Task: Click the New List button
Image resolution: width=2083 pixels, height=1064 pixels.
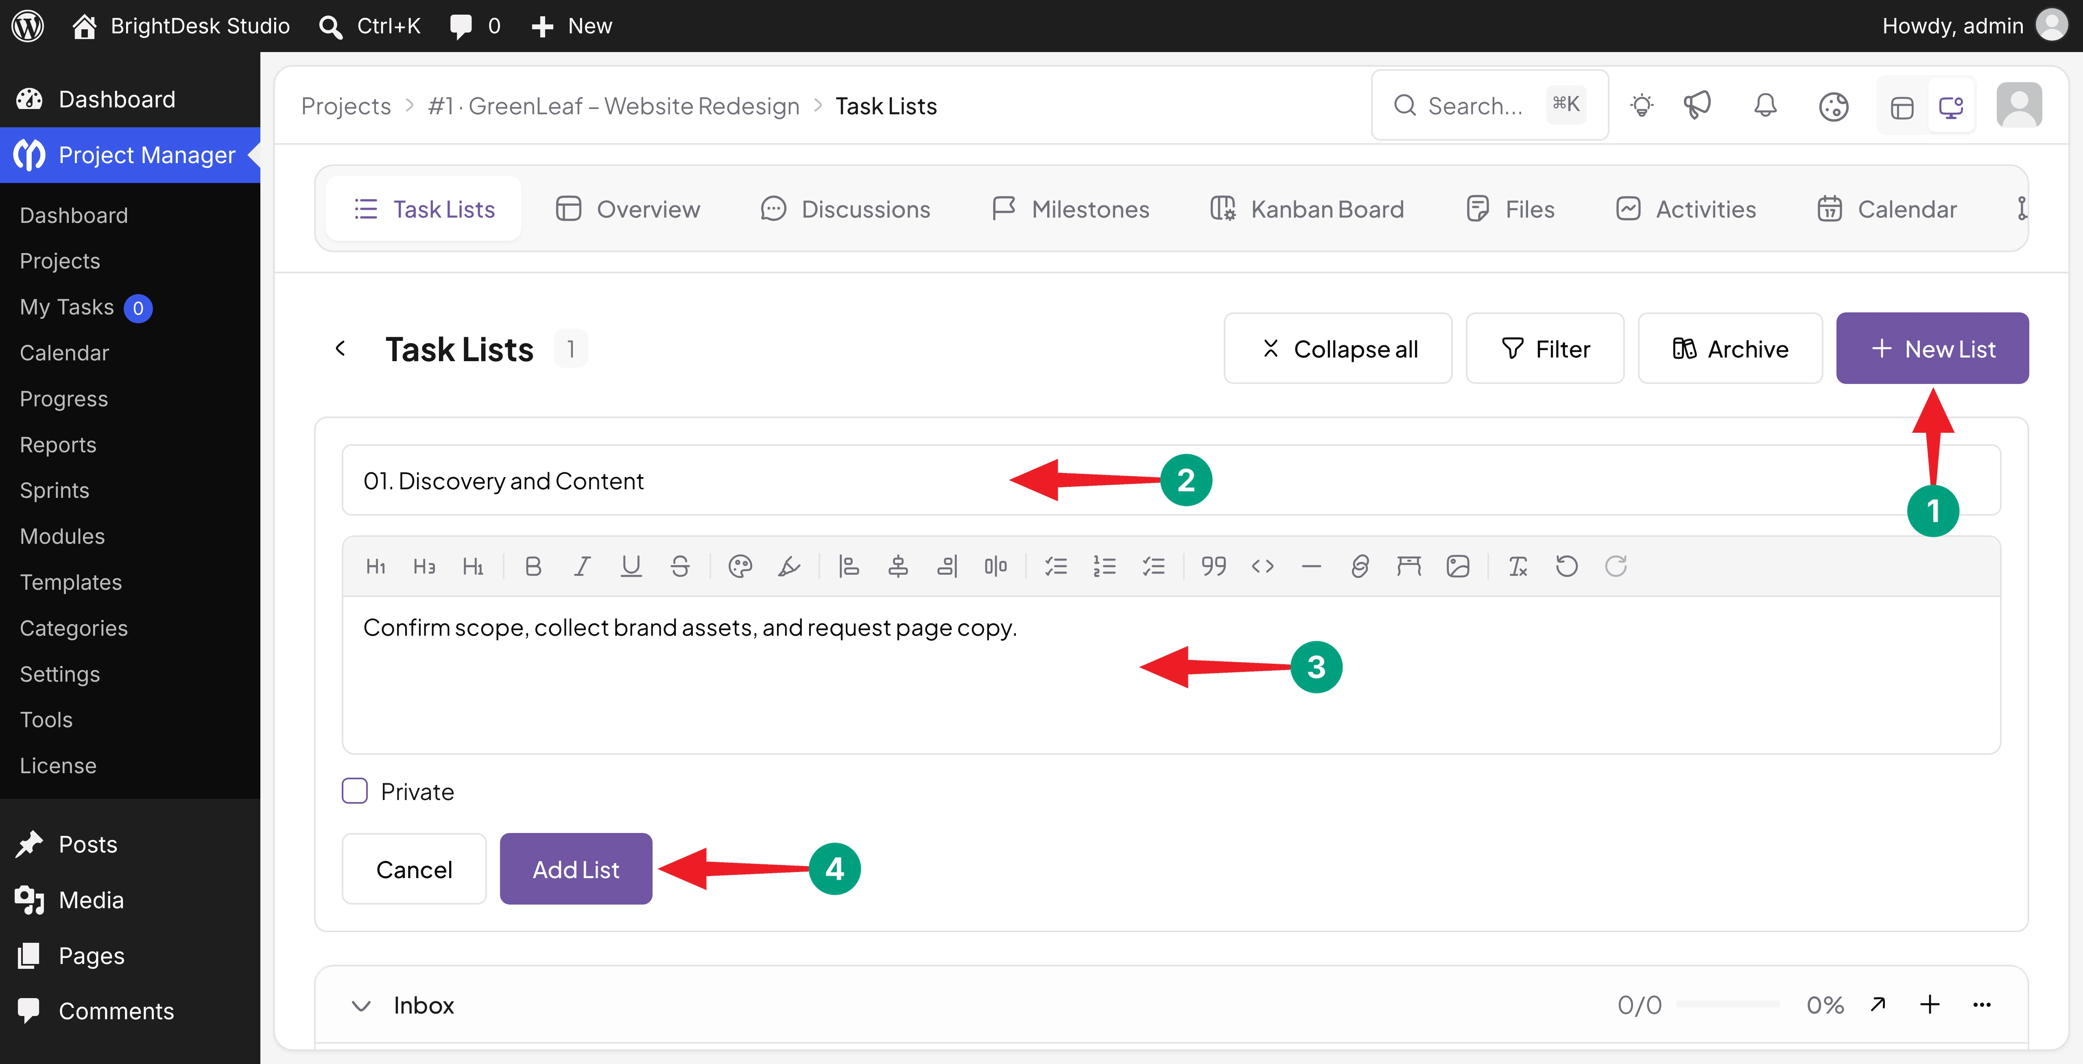Action: (x=1932, y=349)
